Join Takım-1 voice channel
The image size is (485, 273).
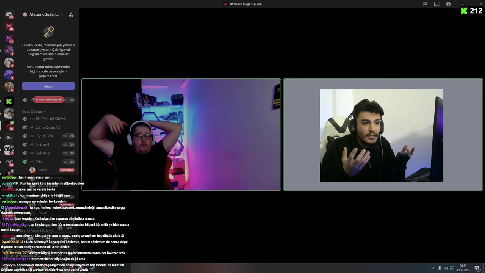[48, 144]
